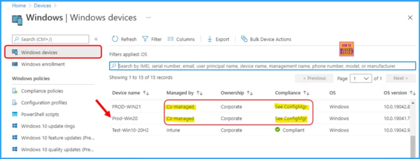Sort by Device name arrows

pyautogui.click(x=146, y=93)
